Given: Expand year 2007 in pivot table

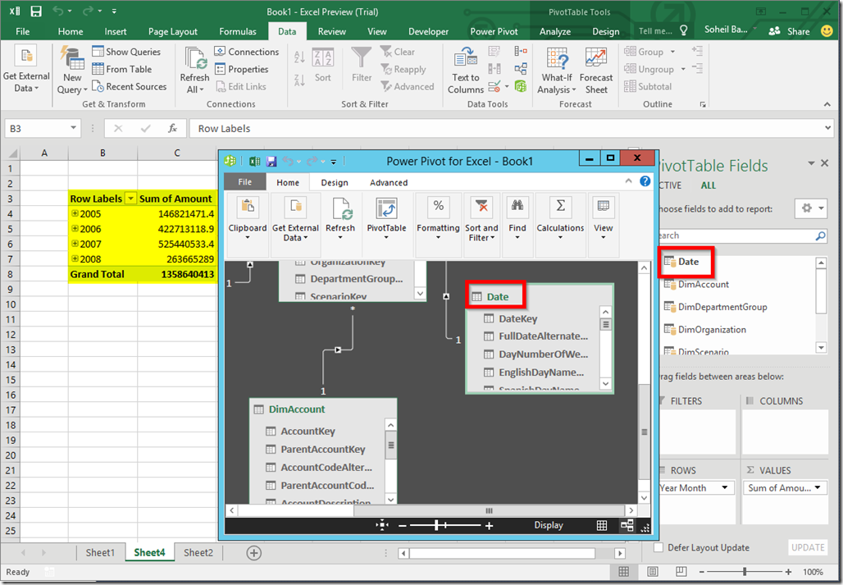Looking at the screenshot, I should pyautogui.click(x=75, y=243).
